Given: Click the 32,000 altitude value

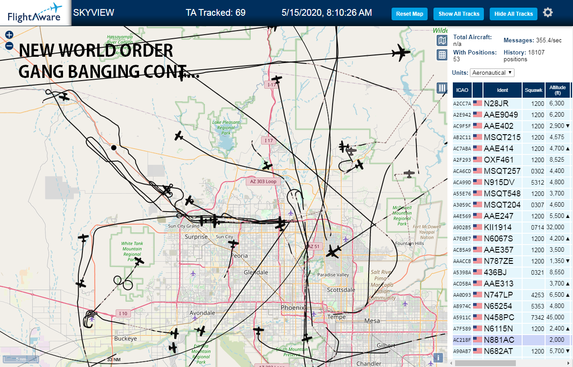Looking at the screenshot, I should (x=555, y=227).
